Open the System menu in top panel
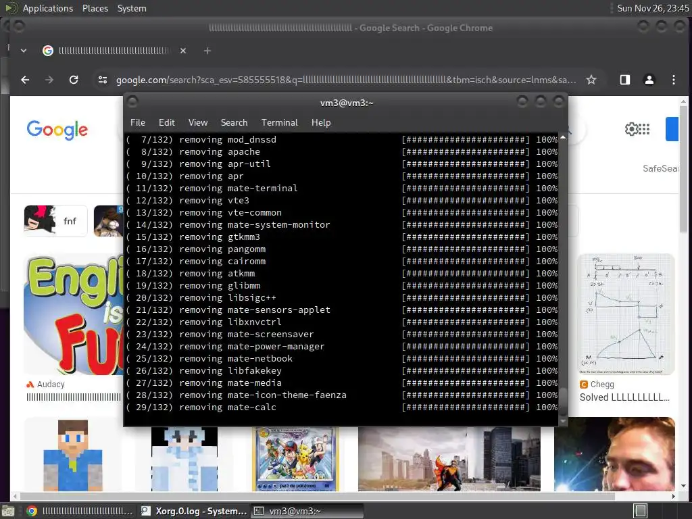692x519 pixels. pos(132,8)
